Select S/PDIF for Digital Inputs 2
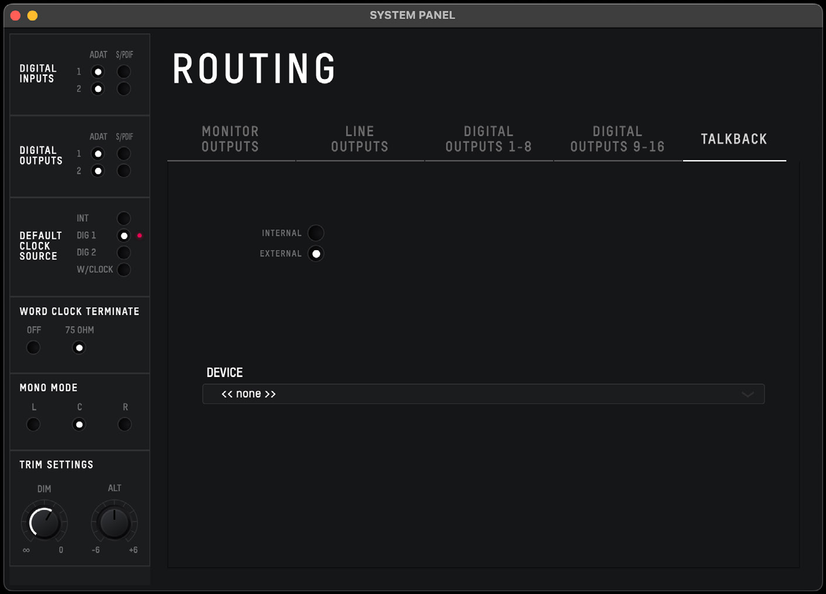The height and width of the screenshot is (594, 826). (x=124, y=89)
